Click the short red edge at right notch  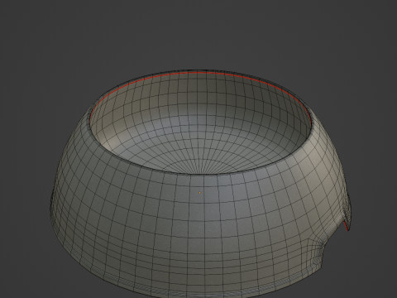tap(345, 225)
